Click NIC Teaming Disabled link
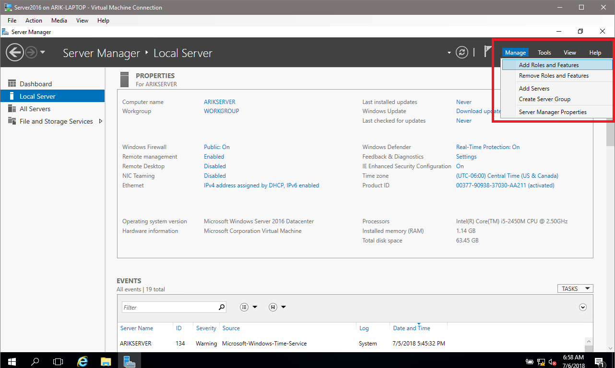The width and height of the screenshot is (615, 368). pos(215,176)
